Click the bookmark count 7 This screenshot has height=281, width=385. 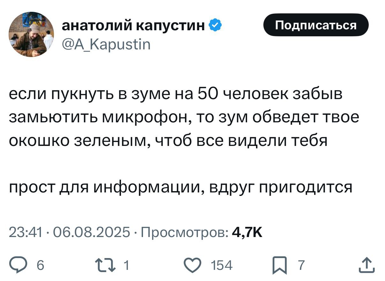click(301, 265)
